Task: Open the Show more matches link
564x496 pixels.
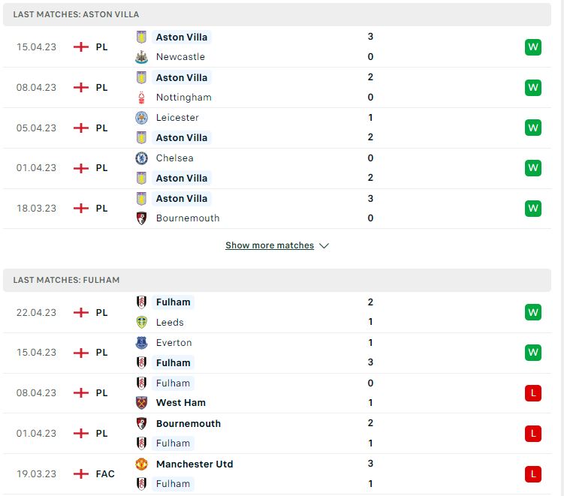Action: coord(270,245)
